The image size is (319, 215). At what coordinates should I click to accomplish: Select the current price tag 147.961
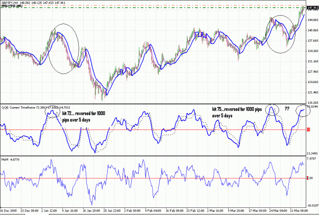(313, 8)
